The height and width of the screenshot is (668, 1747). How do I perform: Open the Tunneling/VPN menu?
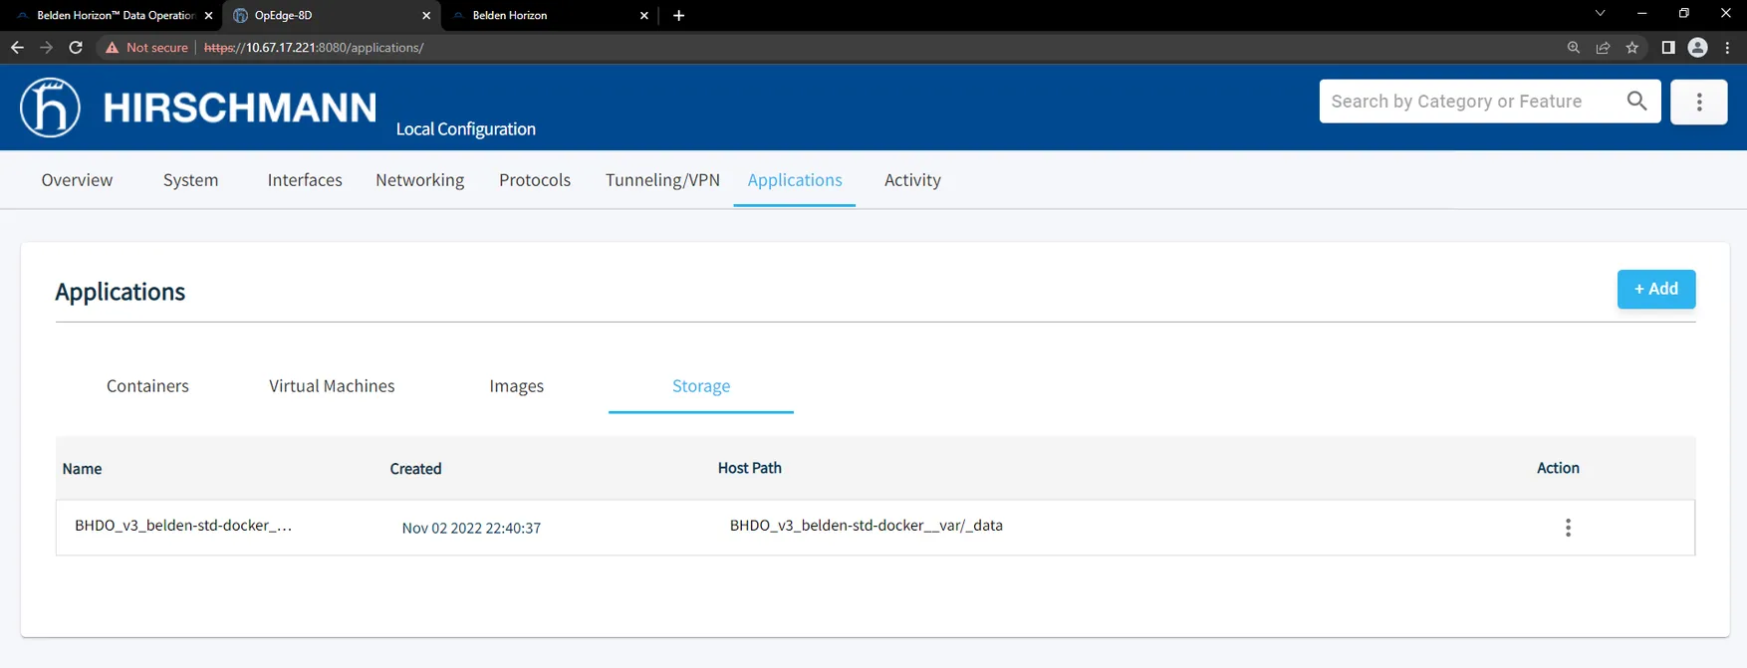click(662, 180)
